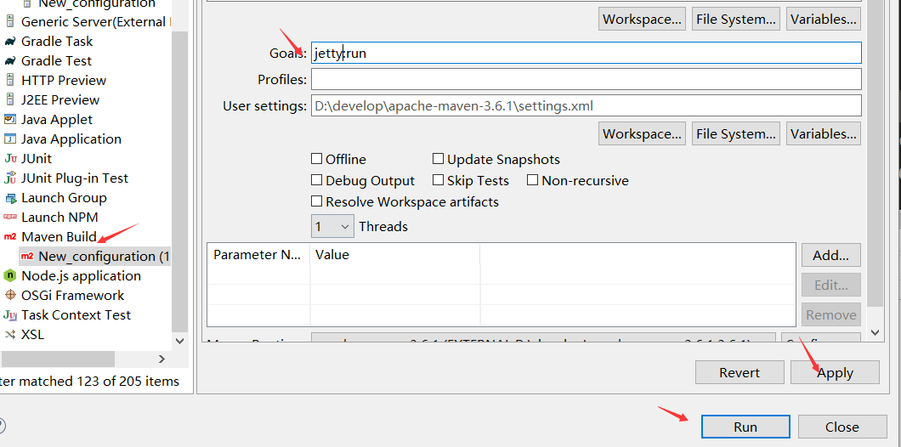Click Variables button under User settings
Screen dimensions: 901x447
click(x=824, y=134)
